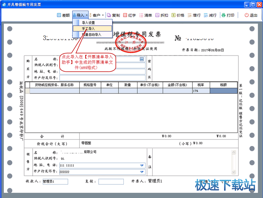Add a row with 增行
The image size is (263, 198).
pyautogui.click(x=194, y=15)
